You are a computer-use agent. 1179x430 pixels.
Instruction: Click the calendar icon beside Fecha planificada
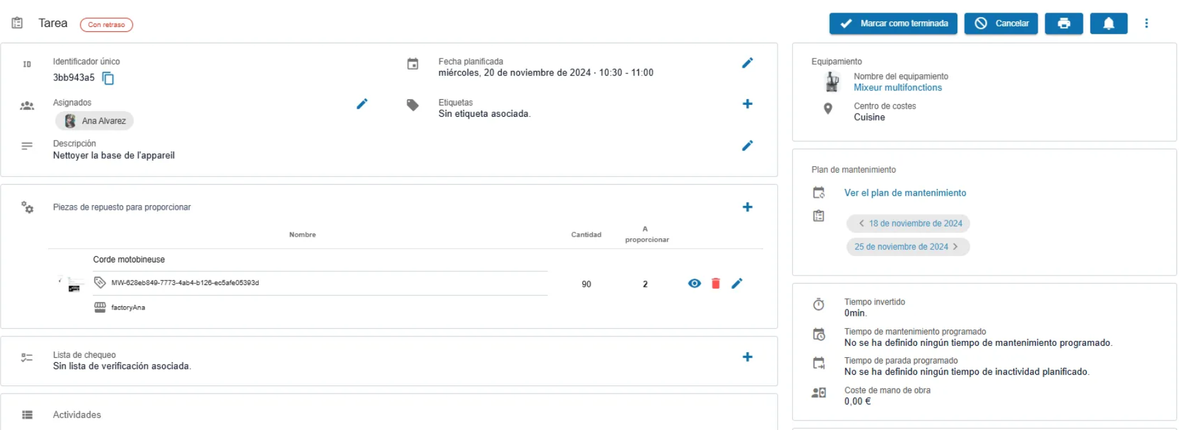(413, 64)
